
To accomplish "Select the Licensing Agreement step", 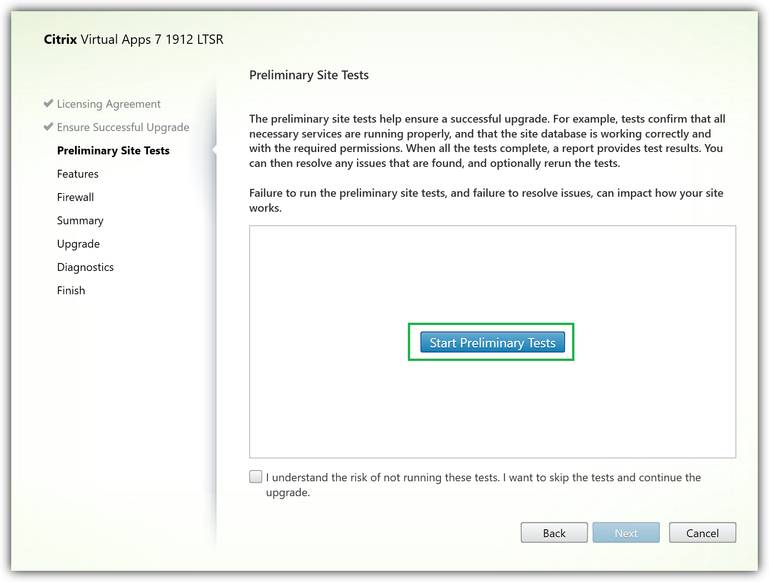I will point(108,104).
